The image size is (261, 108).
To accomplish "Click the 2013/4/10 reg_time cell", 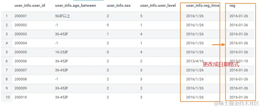I will [195, 61].
